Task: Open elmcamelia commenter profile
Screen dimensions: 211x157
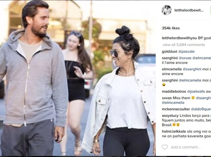Action: point(172,69)
